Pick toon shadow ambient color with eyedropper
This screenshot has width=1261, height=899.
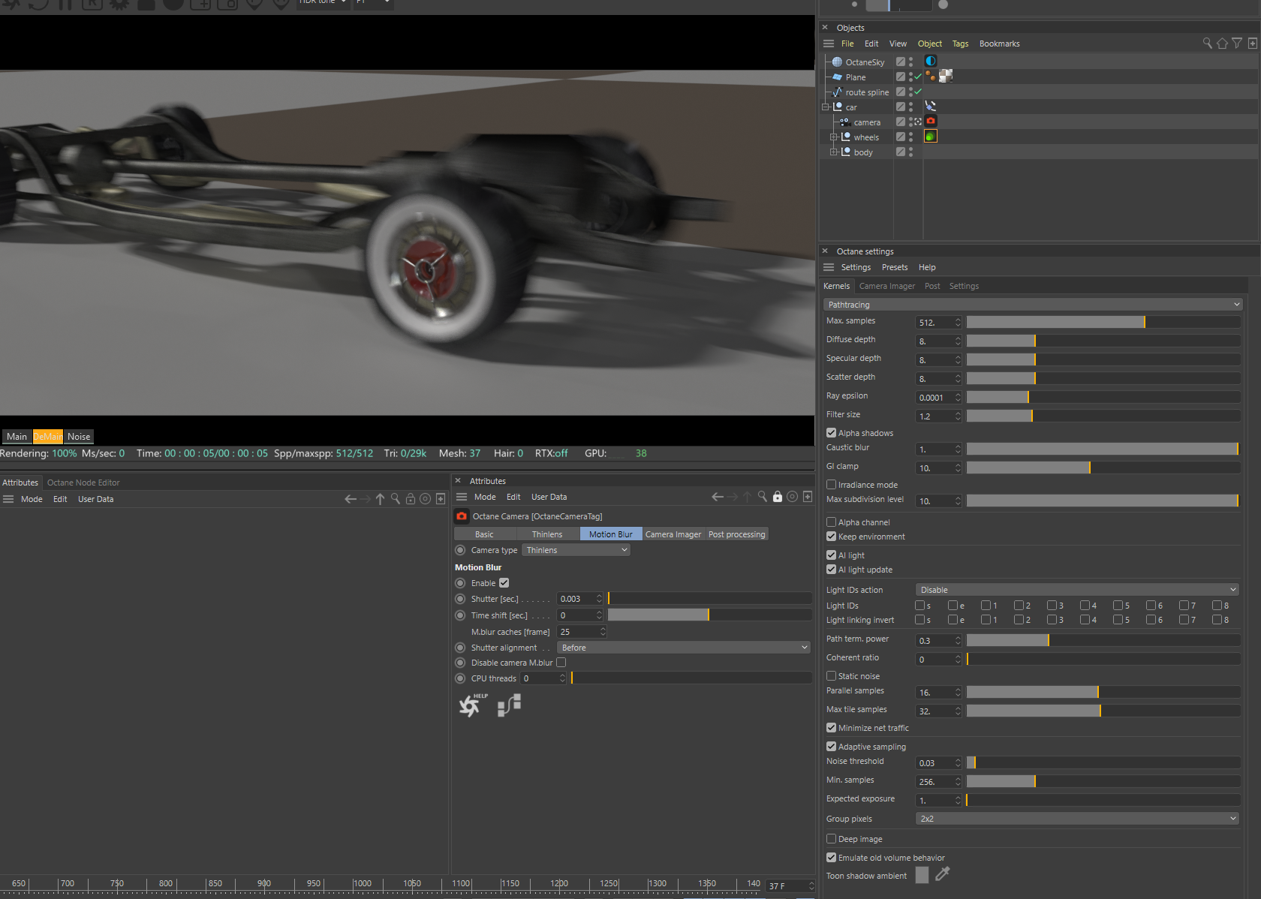[x=943, y=874]
